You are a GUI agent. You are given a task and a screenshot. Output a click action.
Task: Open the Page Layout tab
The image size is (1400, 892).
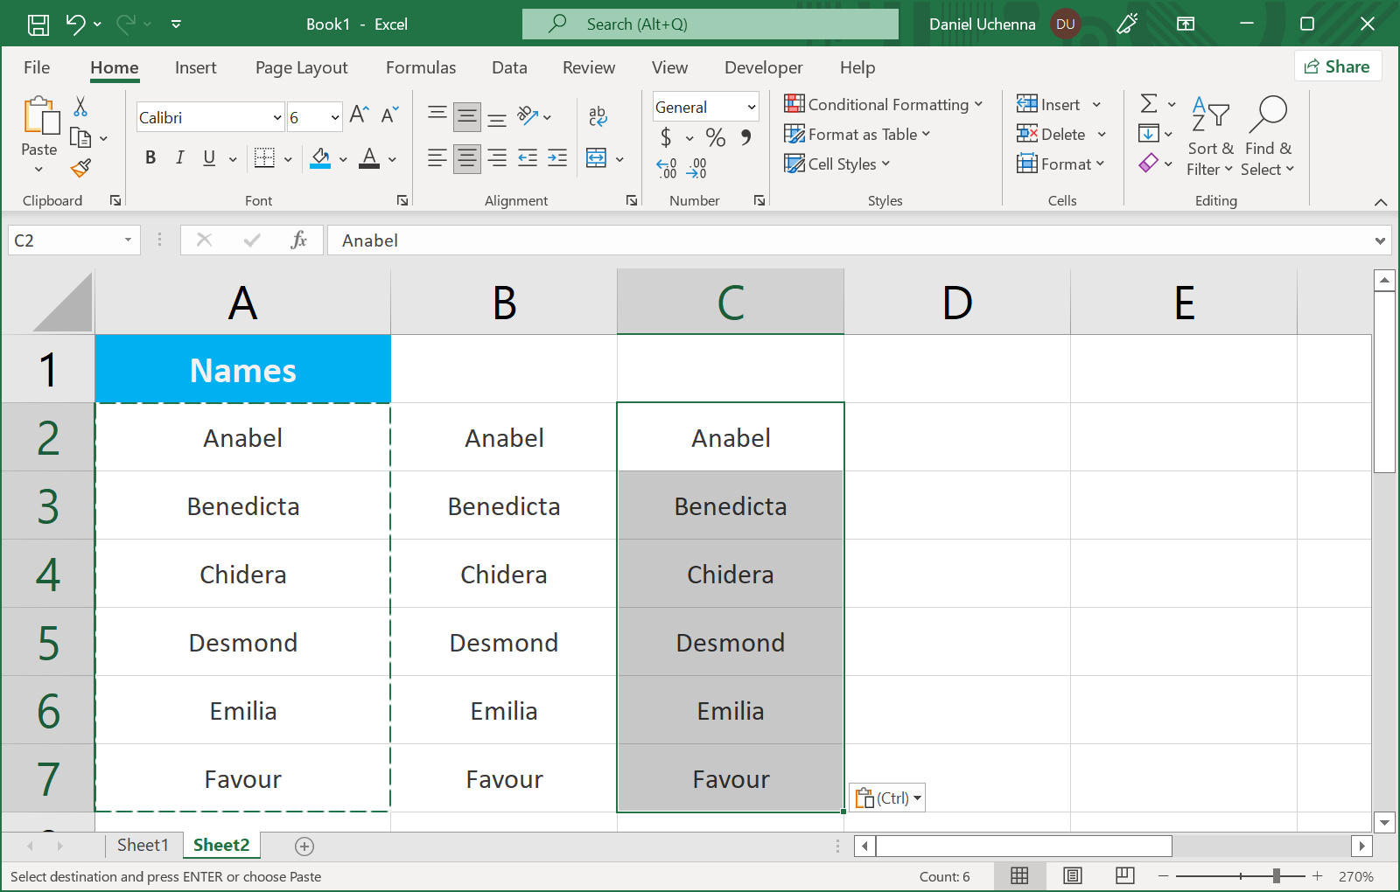(301, 67)
